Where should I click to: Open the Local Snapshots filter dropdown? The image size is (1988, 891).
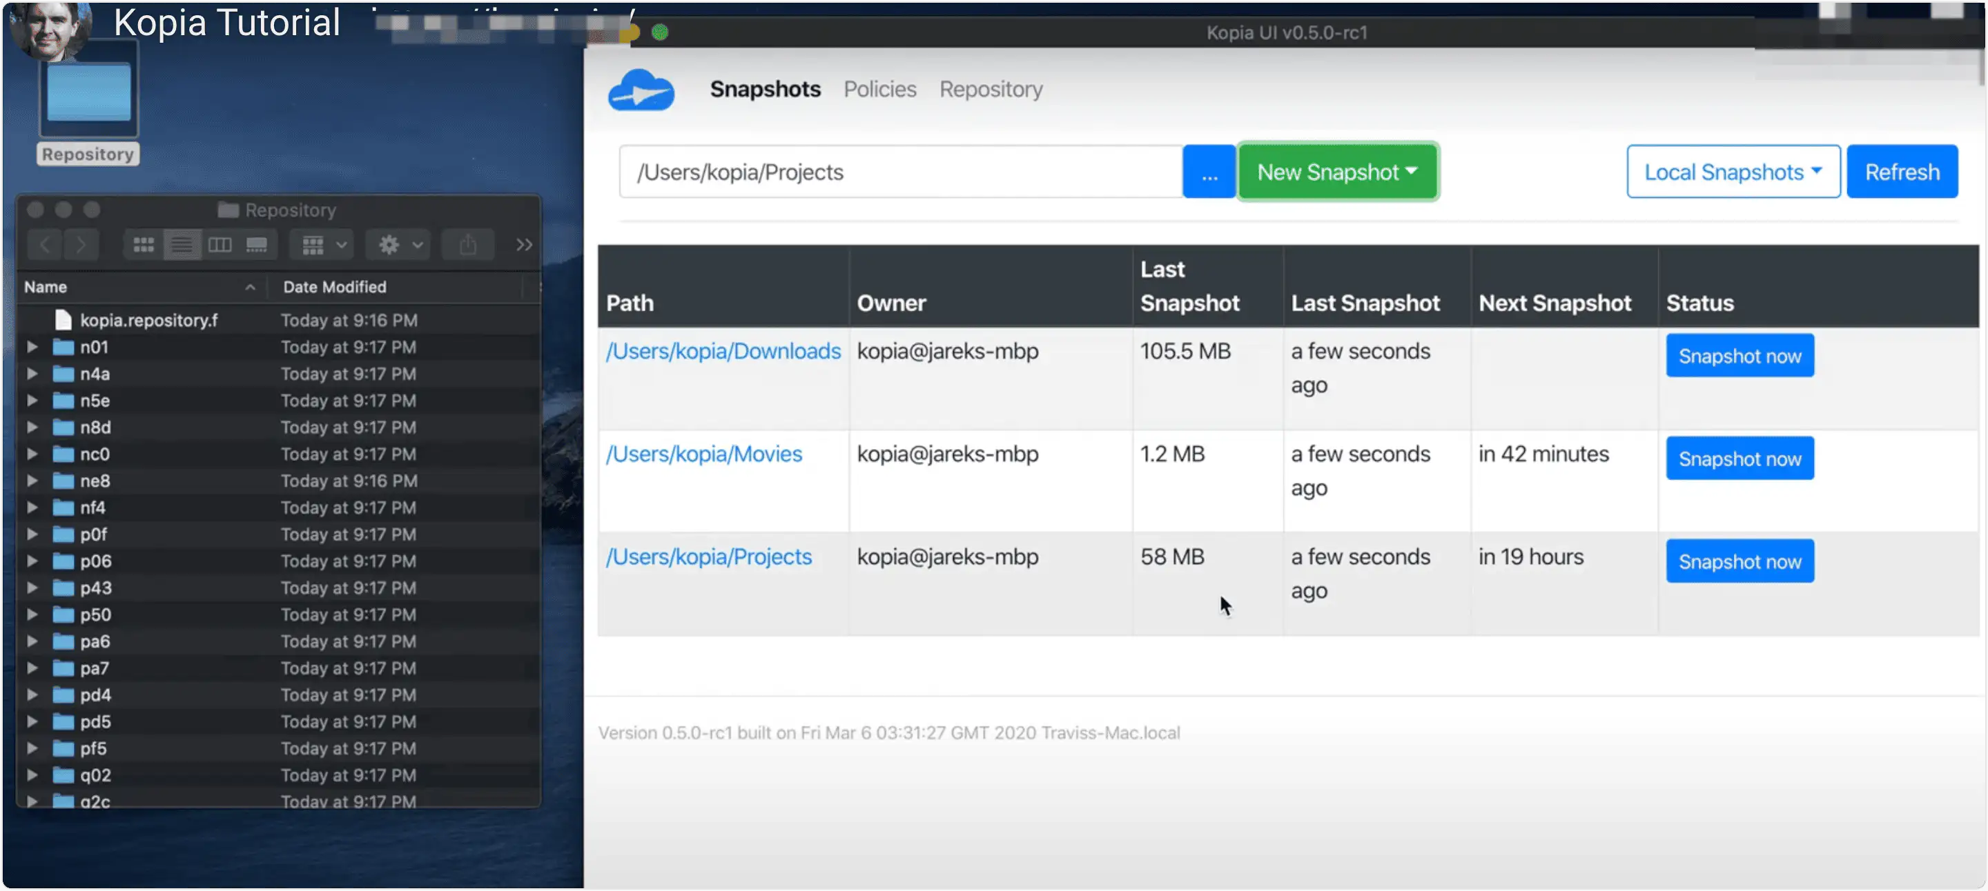(1733, 172)
